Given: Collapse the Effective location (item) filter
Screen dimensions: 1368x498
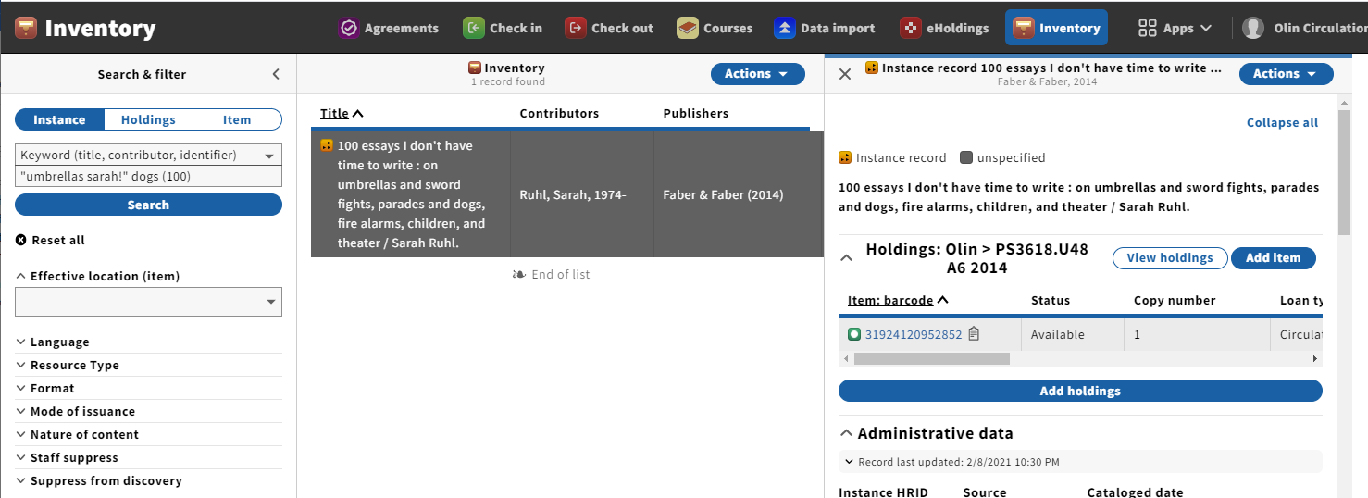Looking at the screenshot, I should tap(98, 276).
